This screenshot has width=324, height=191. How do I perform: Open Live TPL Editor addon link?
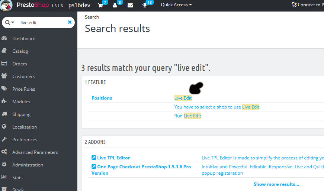coord(113,158)
